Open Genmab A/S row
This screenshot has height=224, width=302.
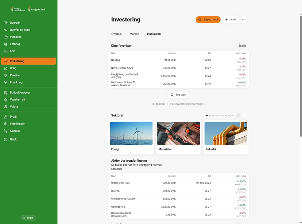(179, 207)
